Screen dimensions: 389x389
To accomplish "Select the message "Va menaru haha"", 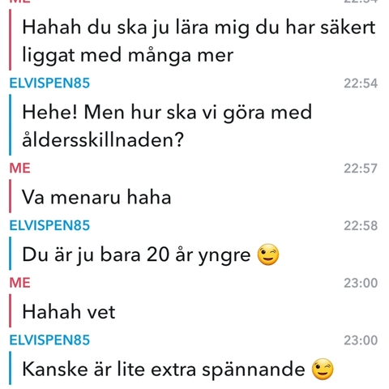I will pos(96,197).
